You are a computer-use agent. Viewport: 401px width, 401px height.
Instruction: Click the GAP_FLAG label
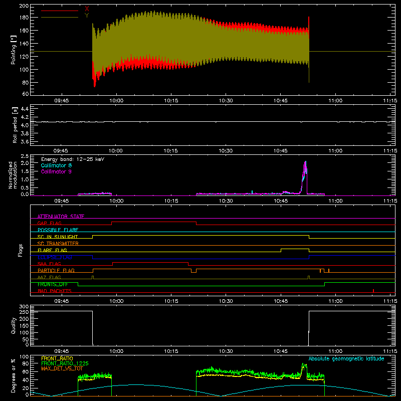click(x=49, y=223)
